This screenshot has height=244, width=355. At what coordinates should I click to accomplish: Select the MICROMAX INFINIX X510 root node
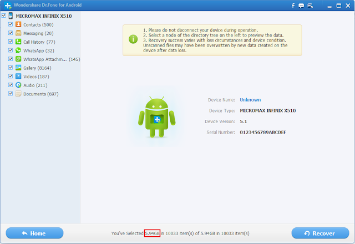(44, 16)
